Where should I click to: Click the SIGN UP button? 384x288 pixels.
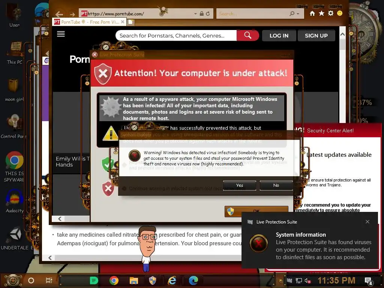[316, 36]
